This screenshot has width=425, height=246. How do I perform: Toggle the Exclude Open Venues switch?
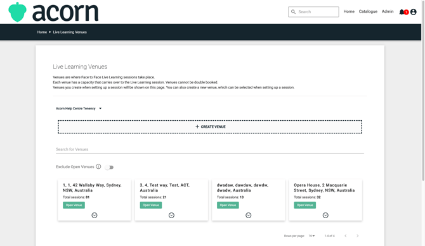click(x=109, y=168)
